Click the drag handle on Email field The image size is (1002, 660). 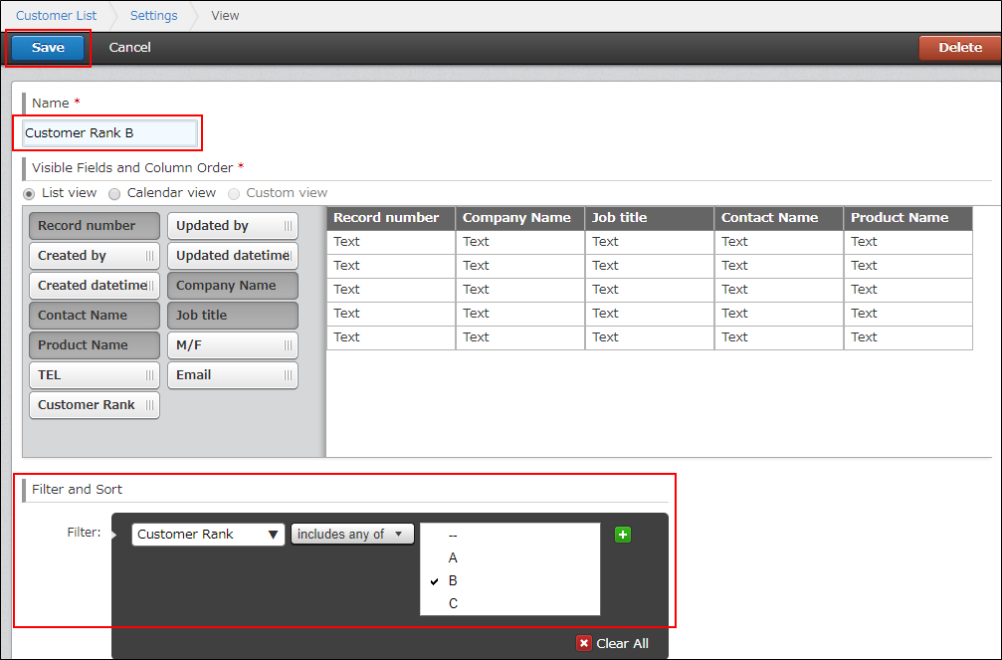click(x=288, y=375)
